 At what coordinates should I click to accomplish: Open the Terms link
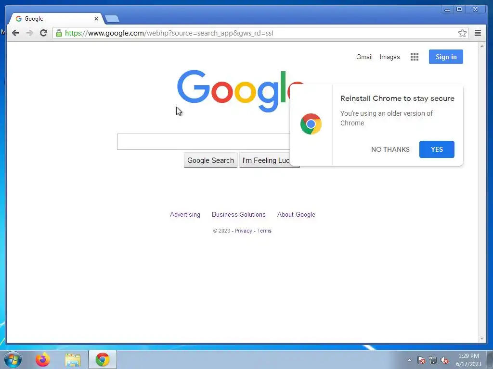point(264,231)
